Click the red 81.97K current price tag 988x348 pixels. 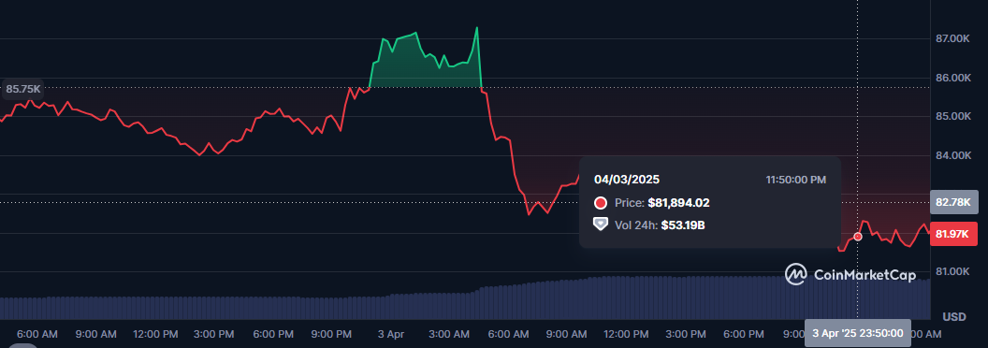click(x=953, y=235)
